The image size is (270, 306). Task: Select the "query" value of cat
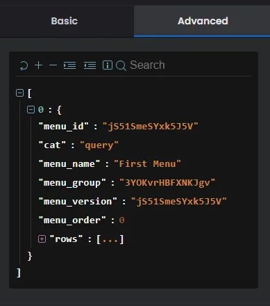pyautogui.click(x=99, y=145)
